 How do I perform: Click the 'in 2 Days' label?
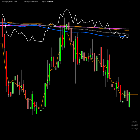click(x=134, y=129)
